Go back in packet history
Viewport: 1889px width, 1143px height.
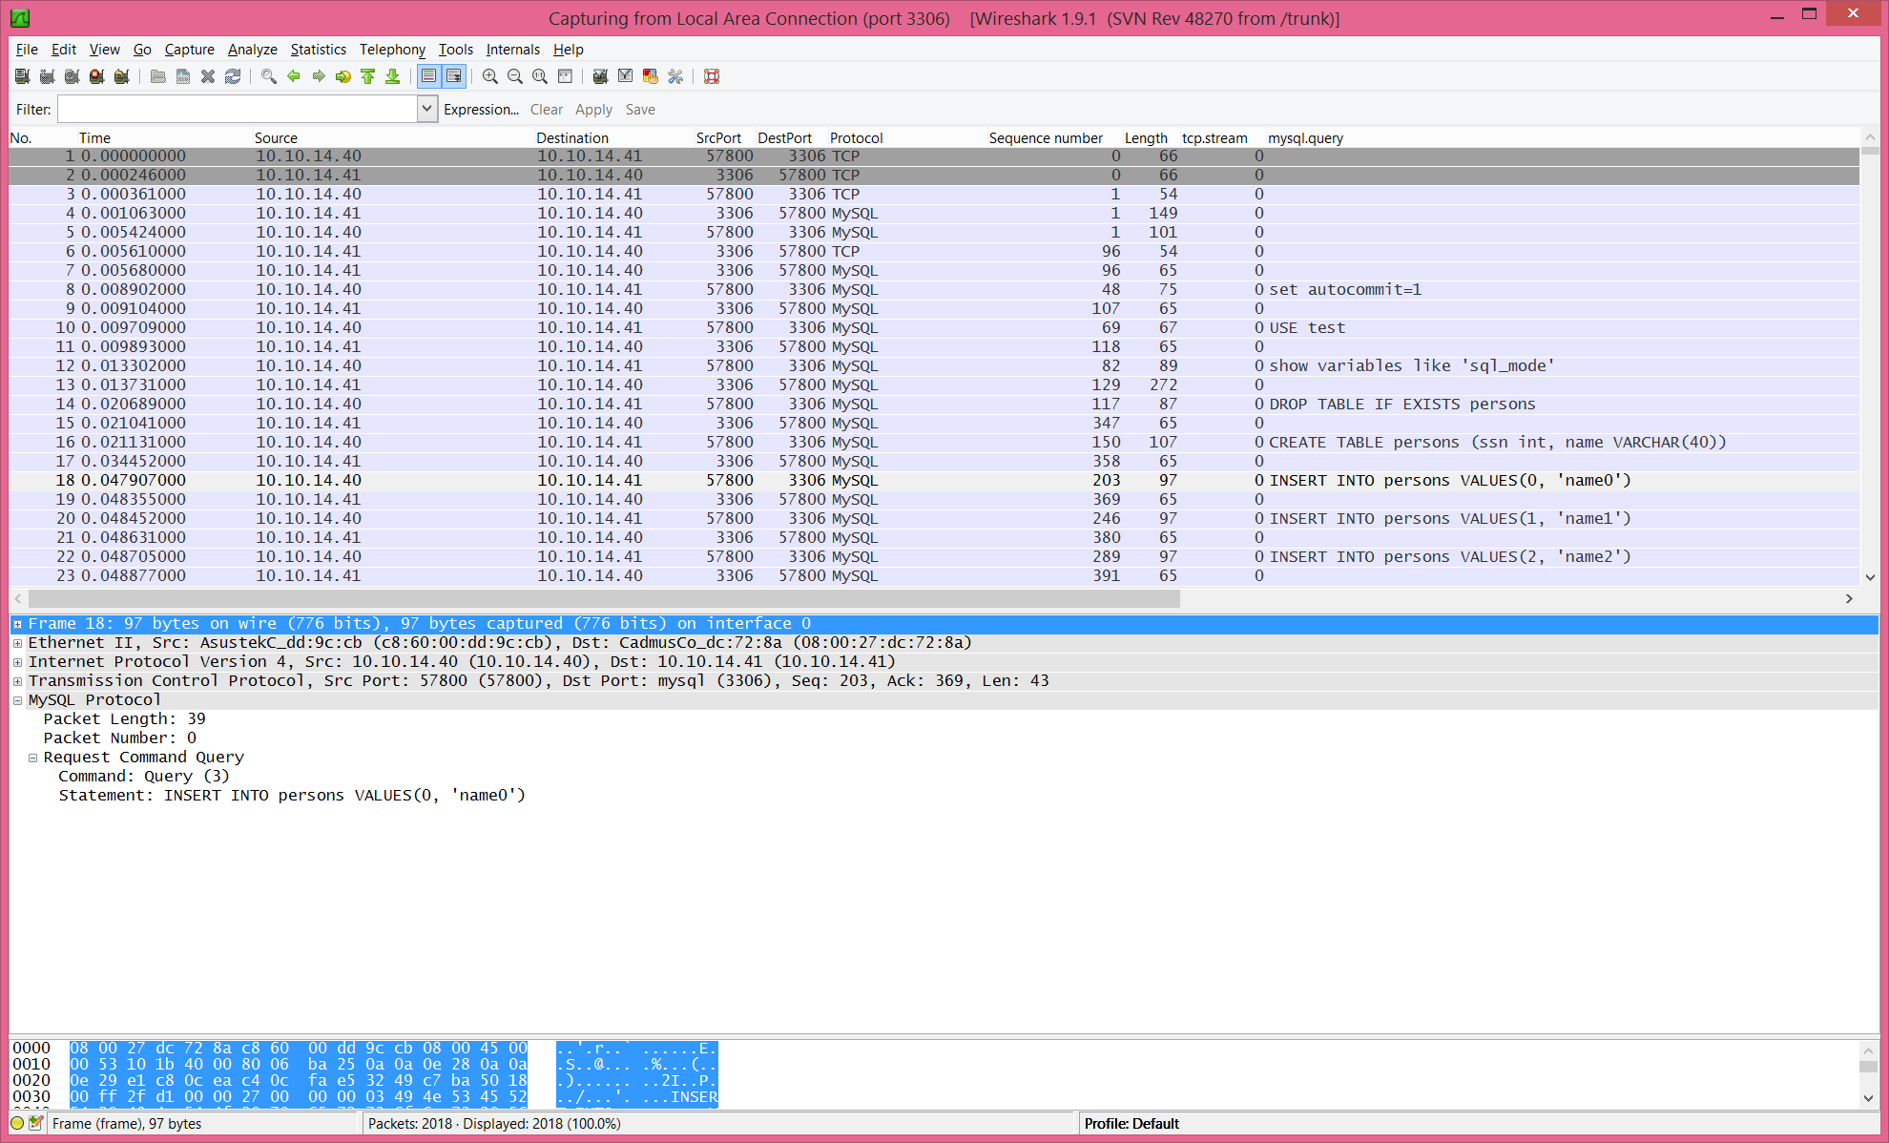[294, 76]
